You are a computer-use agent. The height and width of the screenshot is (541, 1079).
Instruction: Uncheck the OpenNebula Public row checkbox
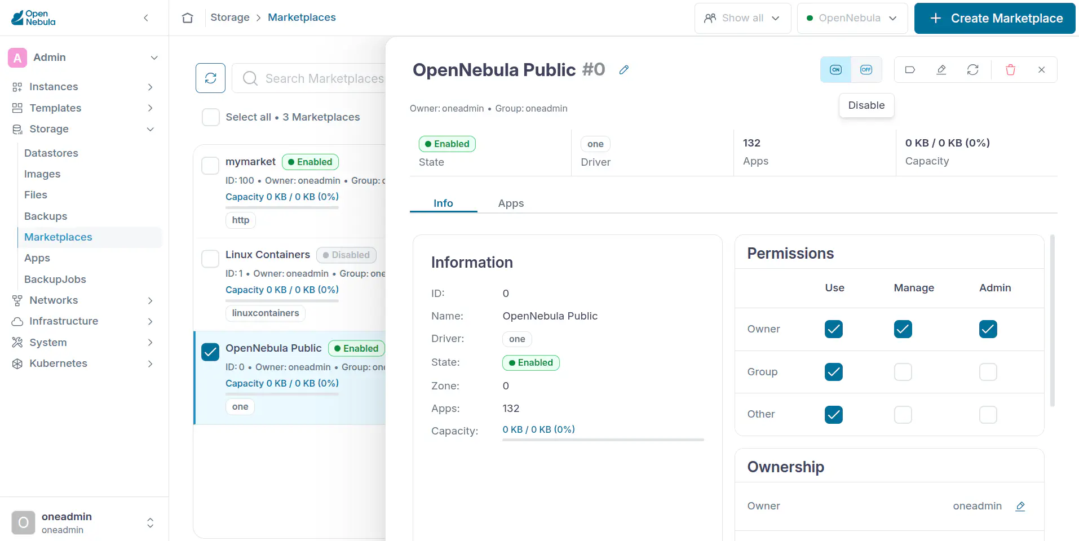[x=210, y=352]
